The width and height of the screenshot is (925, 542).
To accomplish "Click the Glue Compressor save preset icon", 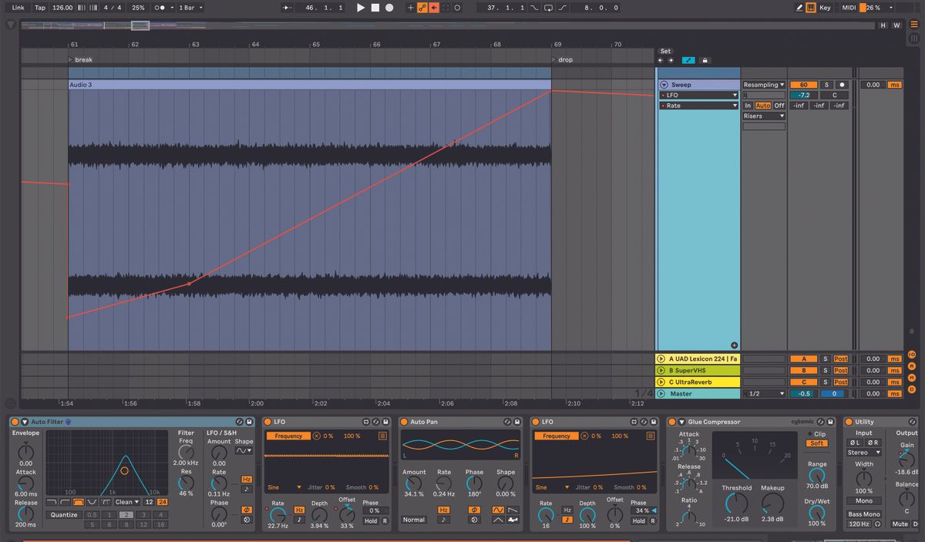I will tap(832, 422).
